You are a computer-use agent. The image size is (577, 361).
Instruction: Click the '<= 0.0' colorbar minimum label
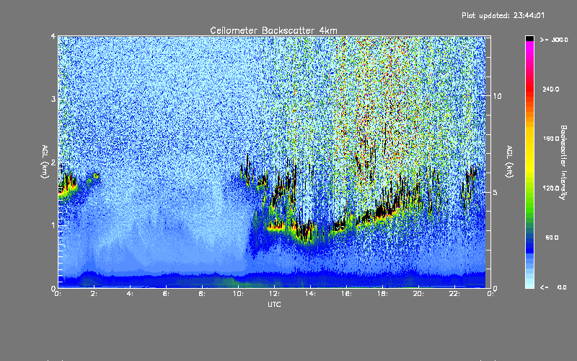[x=553, y=287]
